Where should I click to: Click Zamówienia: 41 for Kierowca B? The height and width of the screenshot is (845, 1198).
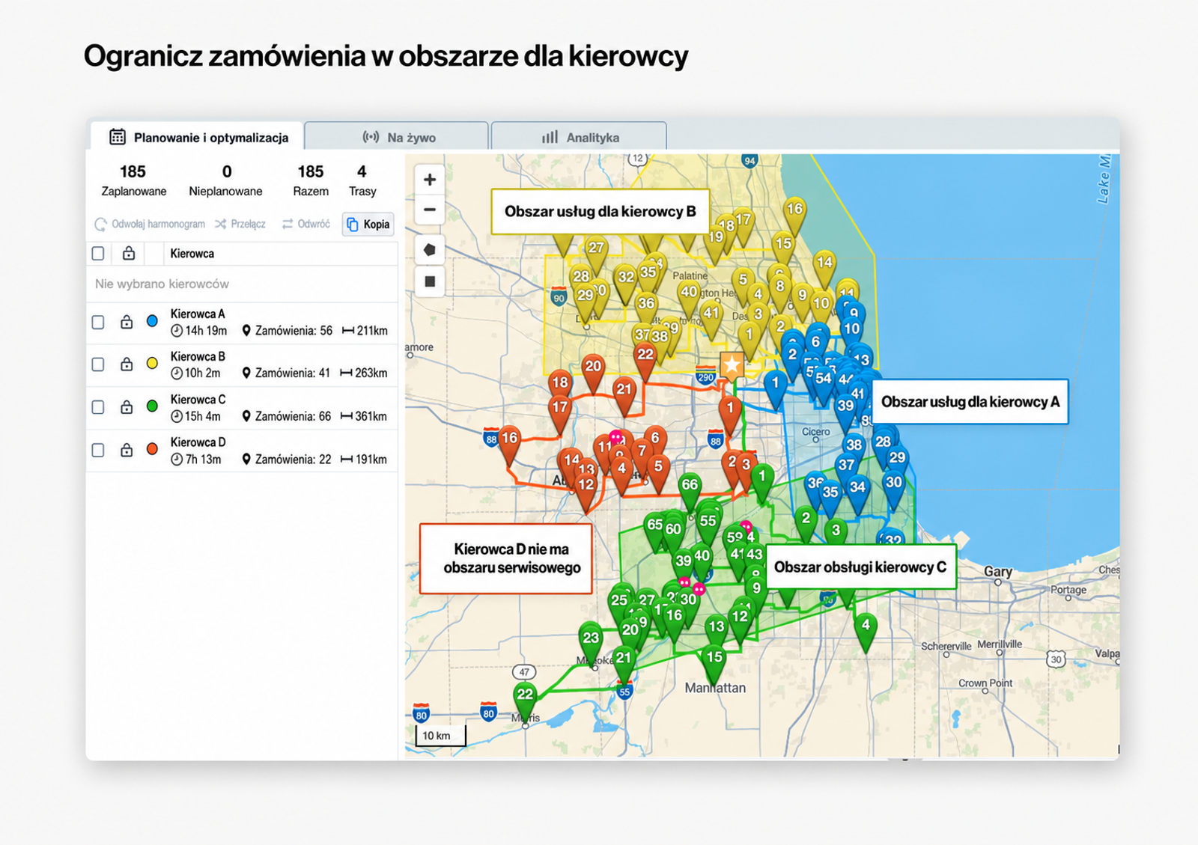tap(286, 373)
